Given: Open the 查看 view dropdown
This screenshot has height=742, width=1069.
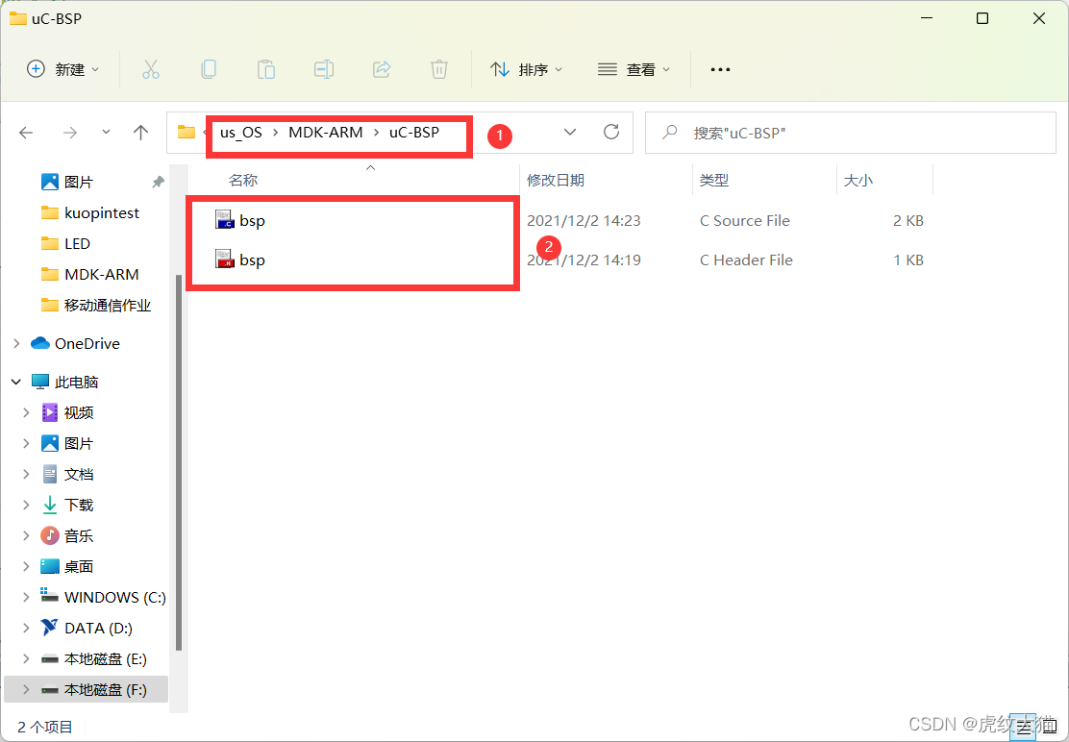Looking at the screenshot, I should pos(634,69).
